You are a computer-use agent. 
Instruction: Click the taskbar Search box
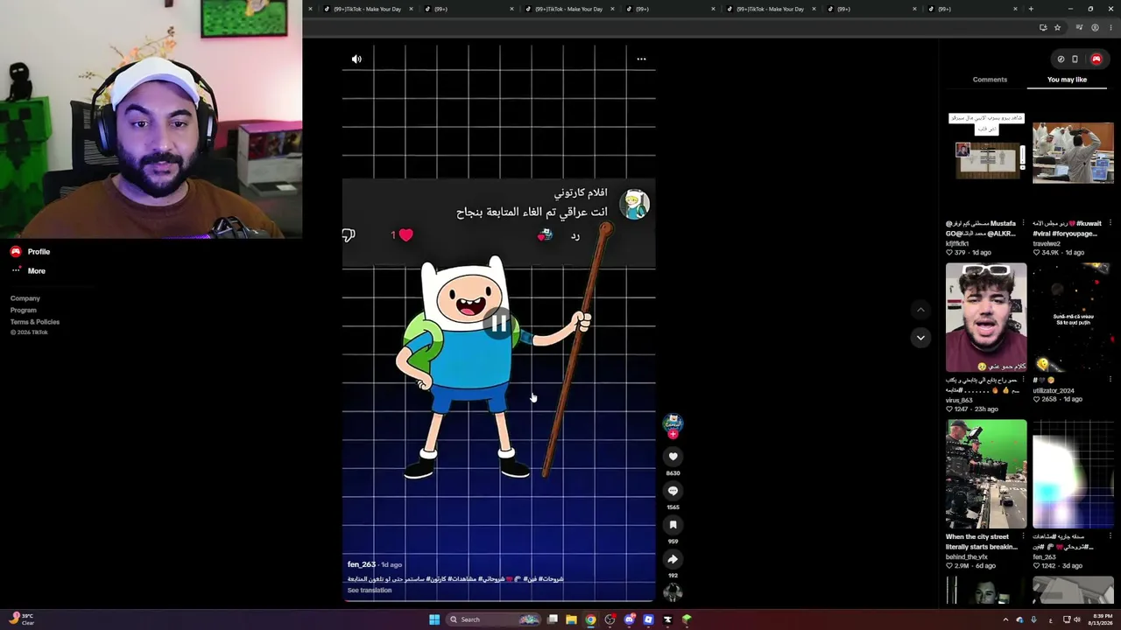coord(494,619)
